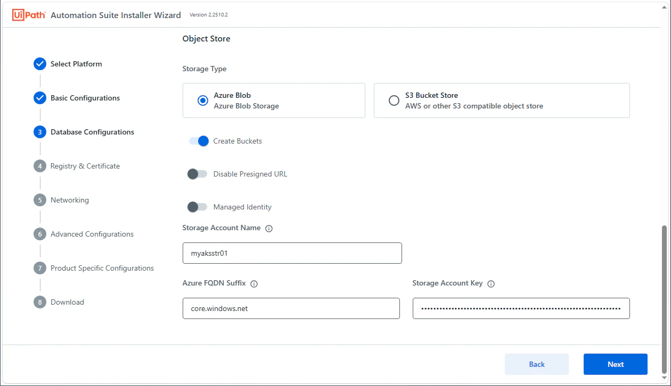Viewport: 671px width, 386px height.
Task: Click the Azure Blob Storage description text
Action: (x=247, y=106)
